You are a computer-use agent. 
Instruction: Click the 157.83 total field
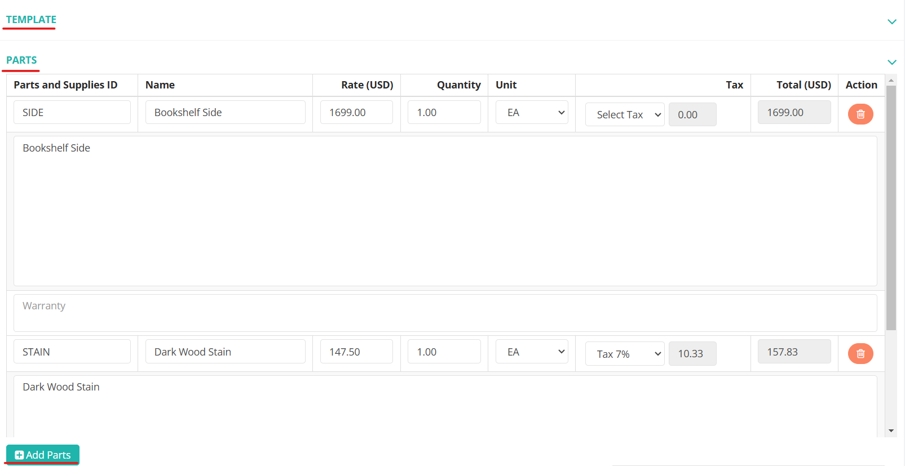[x=794, y=352]
